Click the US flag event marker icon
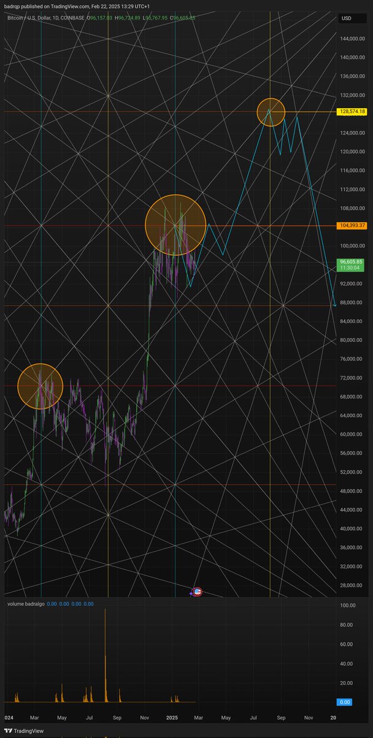Viewport: 373px width, 738px height. (x=197, y=592)
